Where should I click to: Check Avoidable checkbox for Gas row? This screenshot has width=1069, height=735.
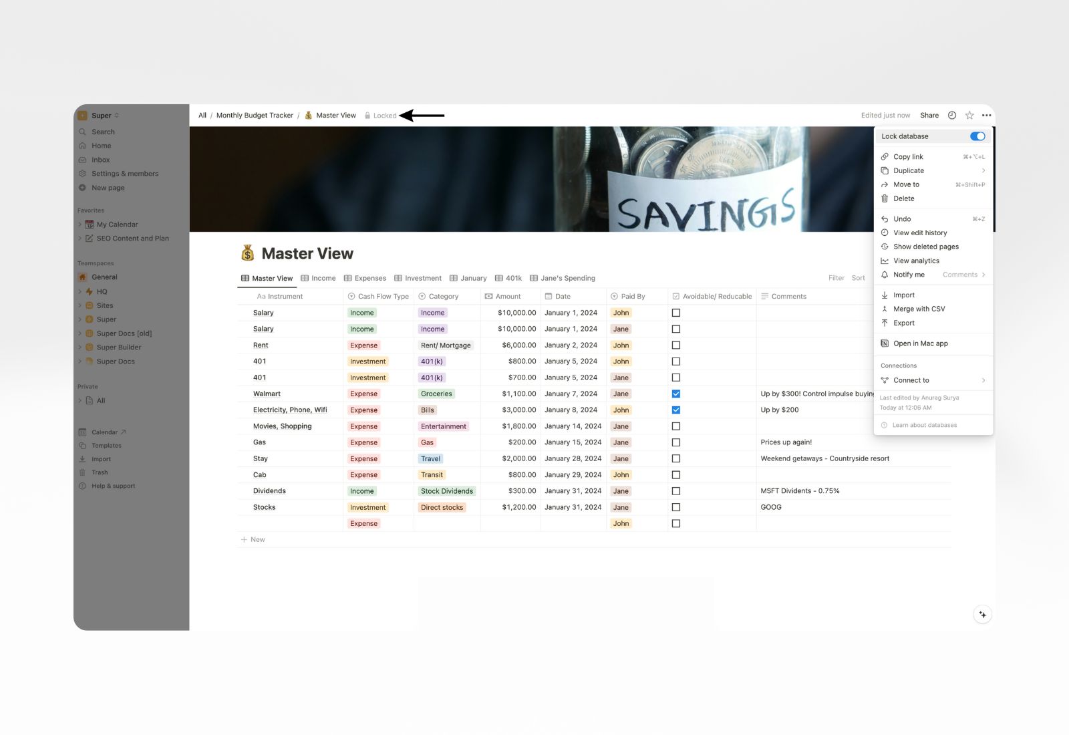[x=676, y=442]
